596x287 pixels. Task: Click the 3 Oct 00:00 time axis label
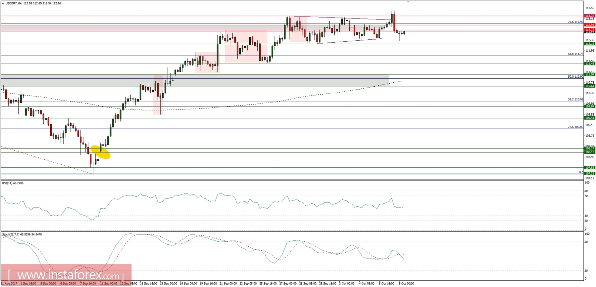tap(347, 283)
